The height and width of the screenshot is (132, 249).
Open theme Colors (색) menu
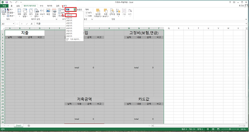point(10,10)
